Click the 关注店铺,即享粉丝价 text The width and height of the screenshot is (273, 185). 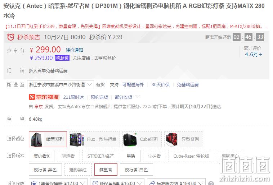pos(94,58)
